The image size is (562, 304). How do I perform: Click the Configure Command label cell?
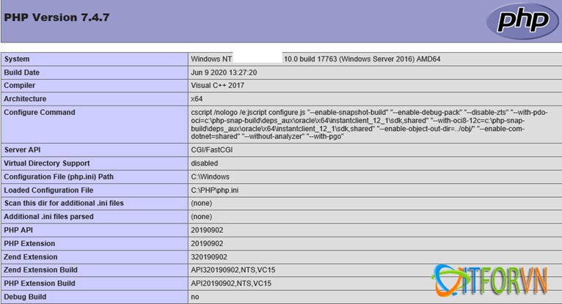(40, 113)
